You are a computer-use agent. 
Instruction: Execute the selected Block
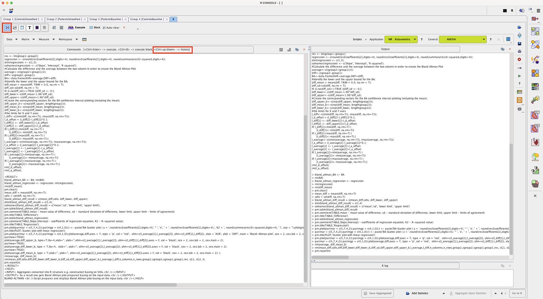(95, 28)
